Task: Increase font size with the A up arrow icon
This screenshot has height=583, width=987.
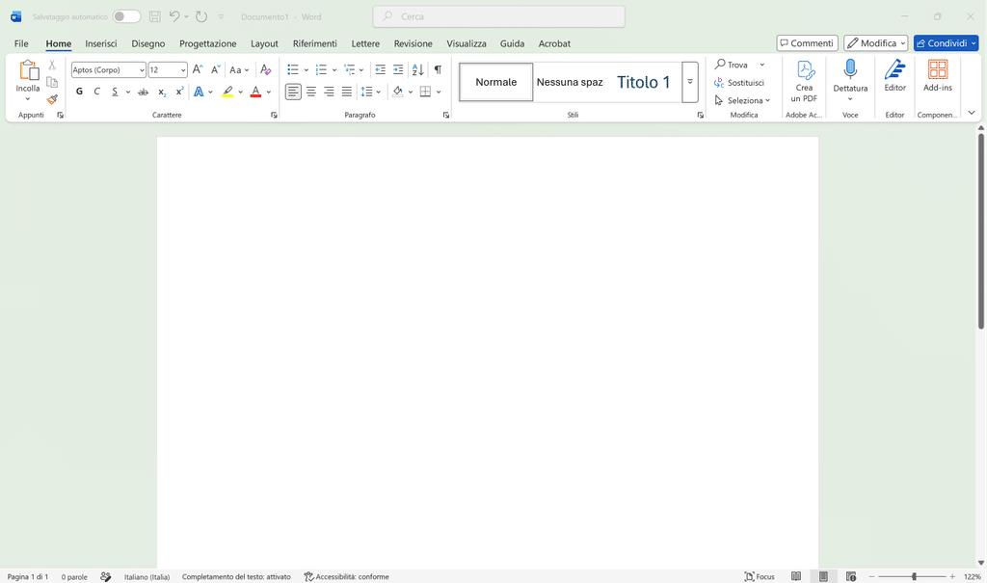Action: pos(198,70)
